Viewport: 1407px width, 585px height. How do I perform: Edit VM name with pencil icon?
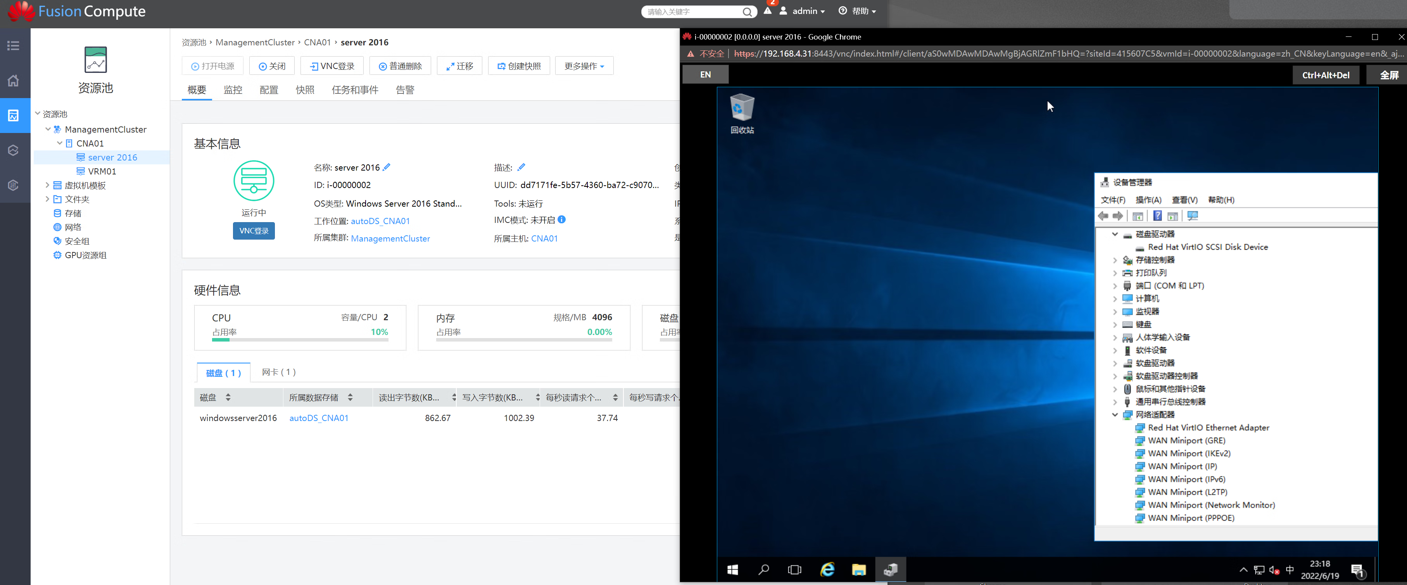[387, 167]
